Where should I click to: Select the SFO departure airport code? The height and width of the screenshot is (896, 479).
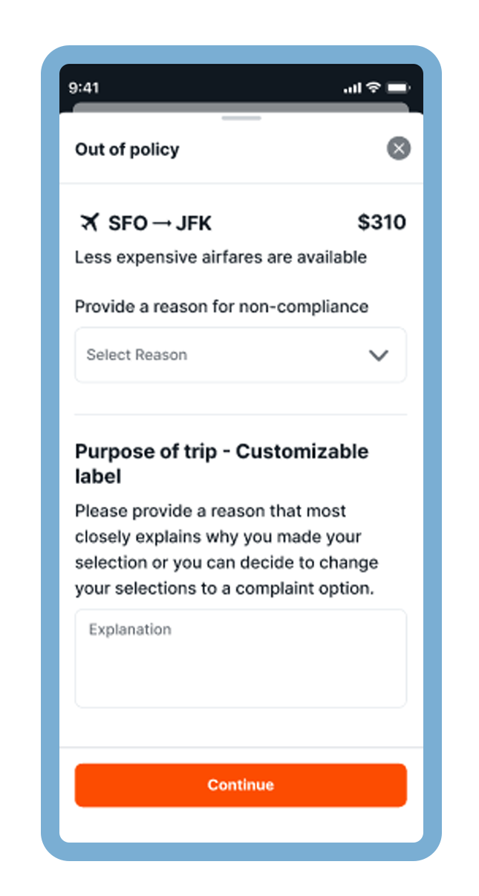[128, 223]
